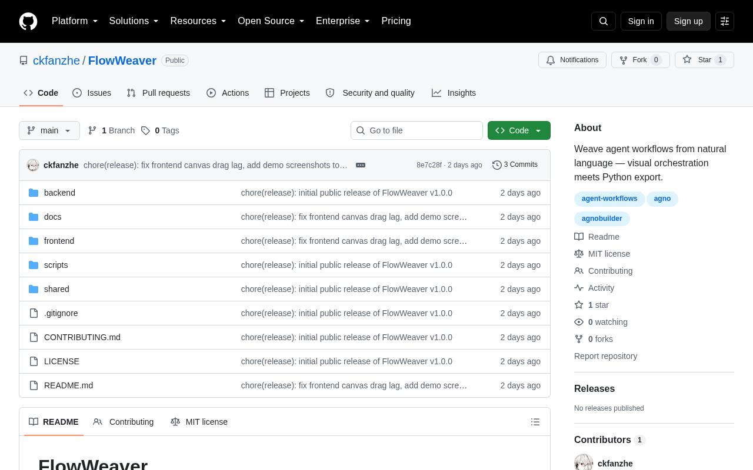Open the appearance settings icon in header

point(725,21)
